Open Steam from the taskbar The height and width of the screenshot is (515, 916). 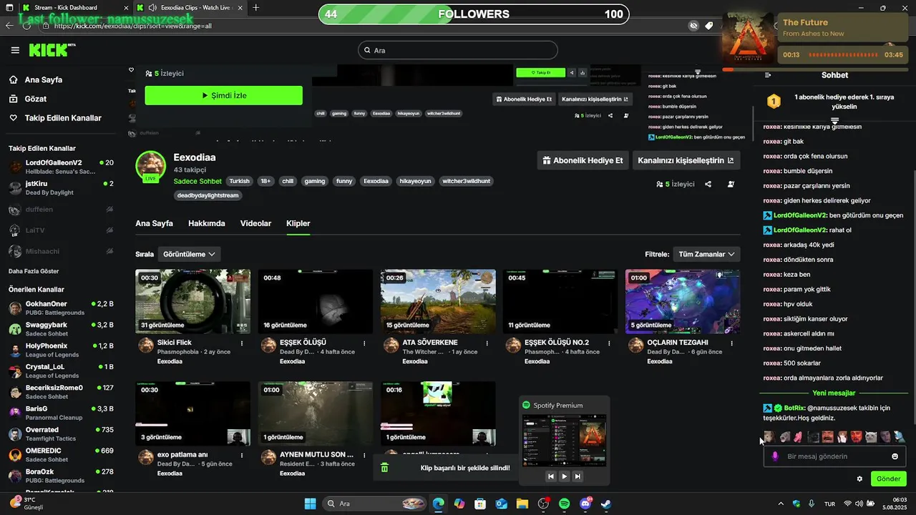606,504
